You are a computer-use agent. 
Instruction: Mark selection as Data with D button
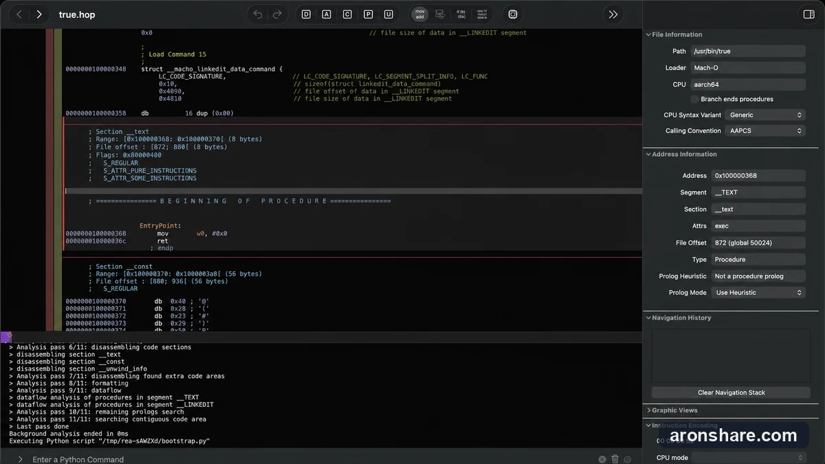[306, 14]
